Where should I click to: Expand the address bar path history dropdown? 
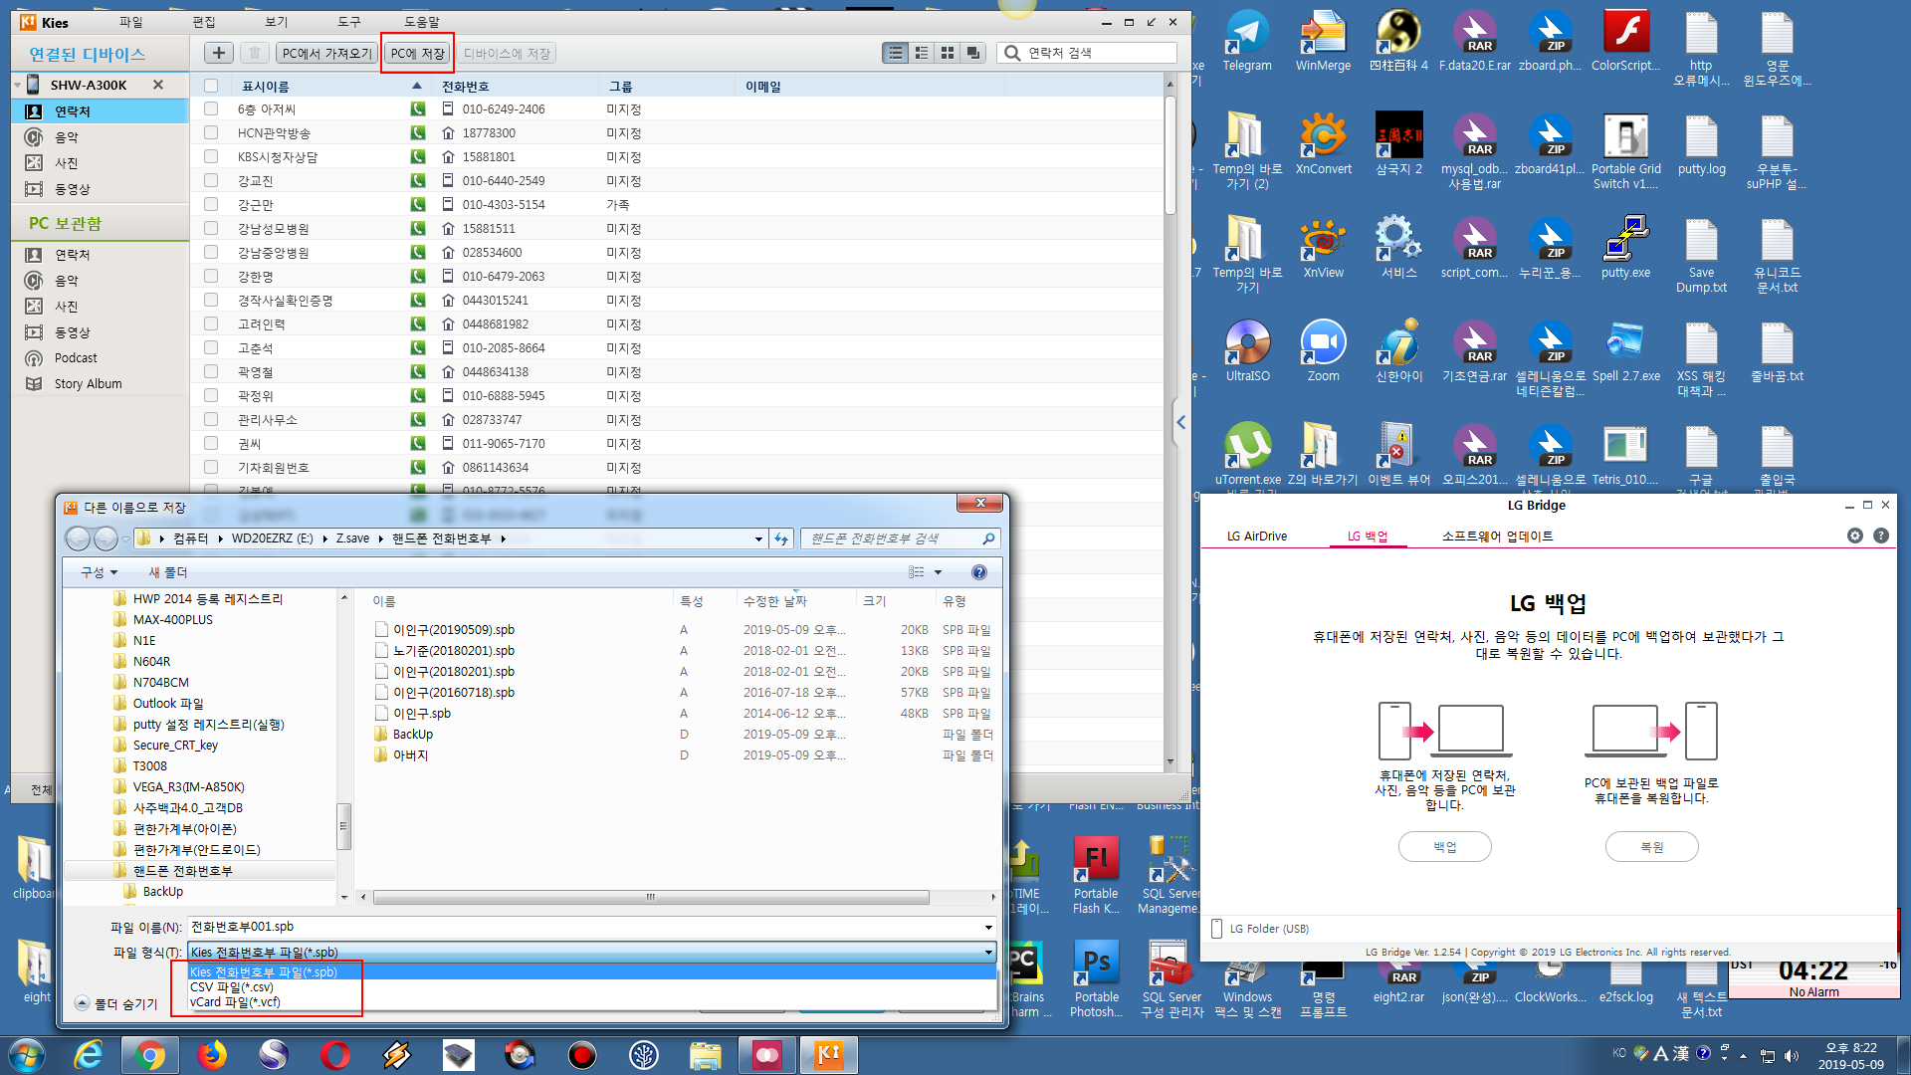tap(758, 538)
